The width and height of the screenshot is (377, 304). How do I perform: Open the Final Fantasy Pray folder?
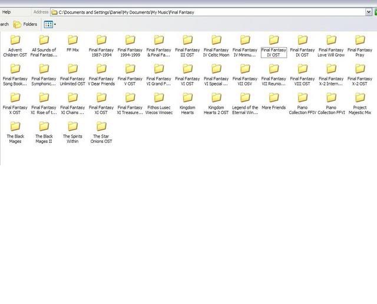coord(360,46)
